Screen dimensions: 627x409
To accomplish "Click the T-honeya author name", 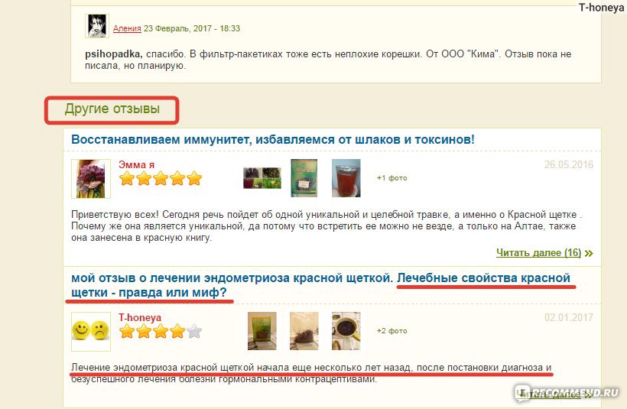I will (x=140, y=317).
